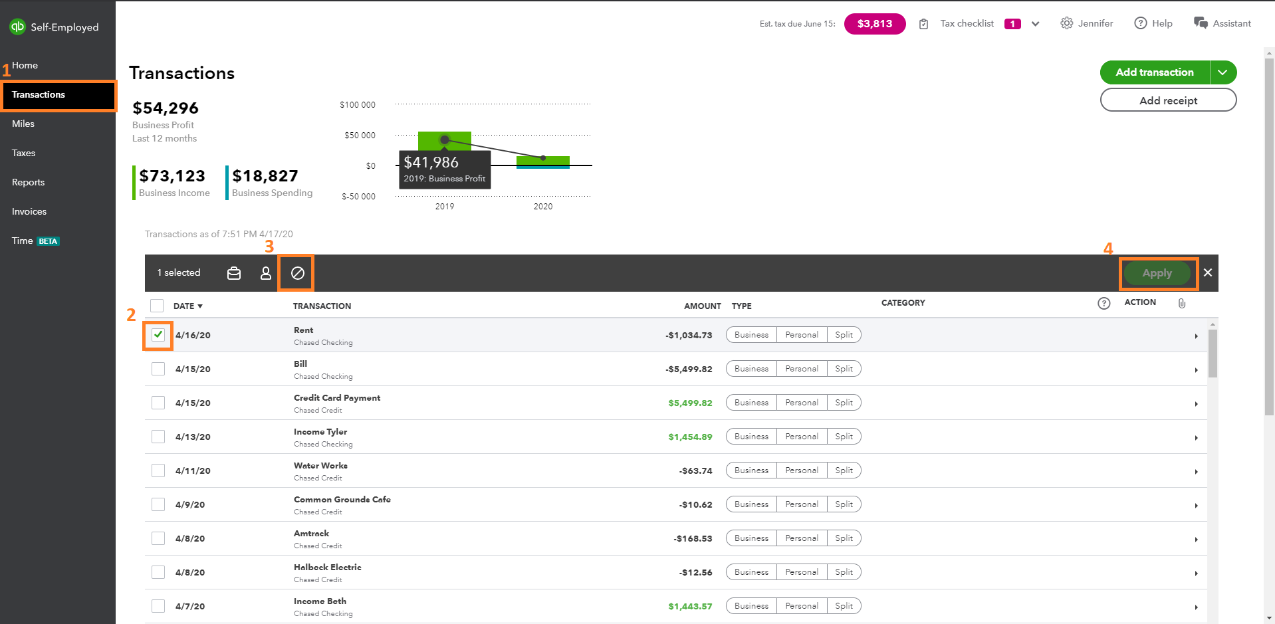Open the Assistant chat icon
This screenshot has width=1275, height=624.
point(1201,23)
